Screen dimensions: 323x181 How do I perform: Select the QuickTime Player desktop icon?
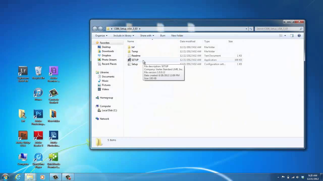(x=38, y=161)
